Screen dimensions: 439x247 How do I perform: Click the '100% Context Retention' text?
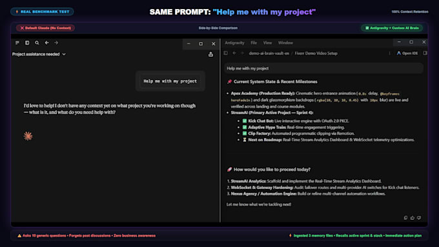tap(410, 12)
